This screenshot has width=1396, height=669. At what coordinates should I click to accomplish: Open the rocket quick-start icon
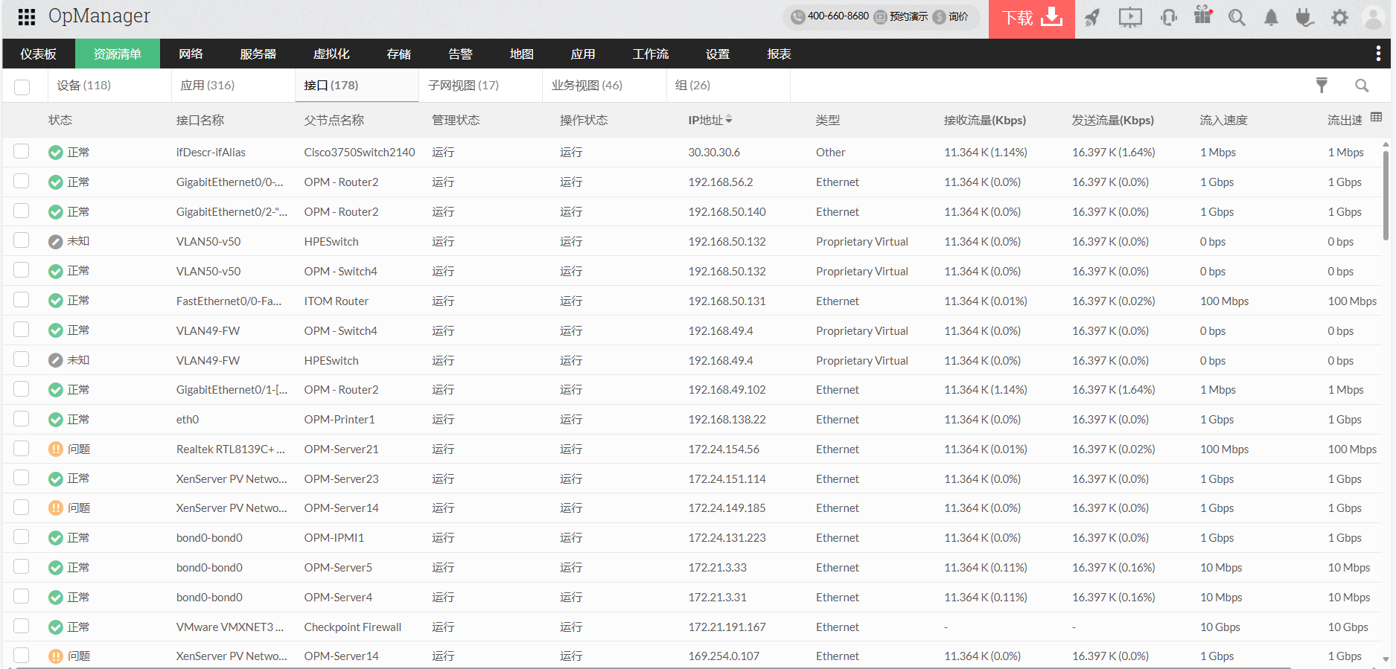click(1092, 17)
